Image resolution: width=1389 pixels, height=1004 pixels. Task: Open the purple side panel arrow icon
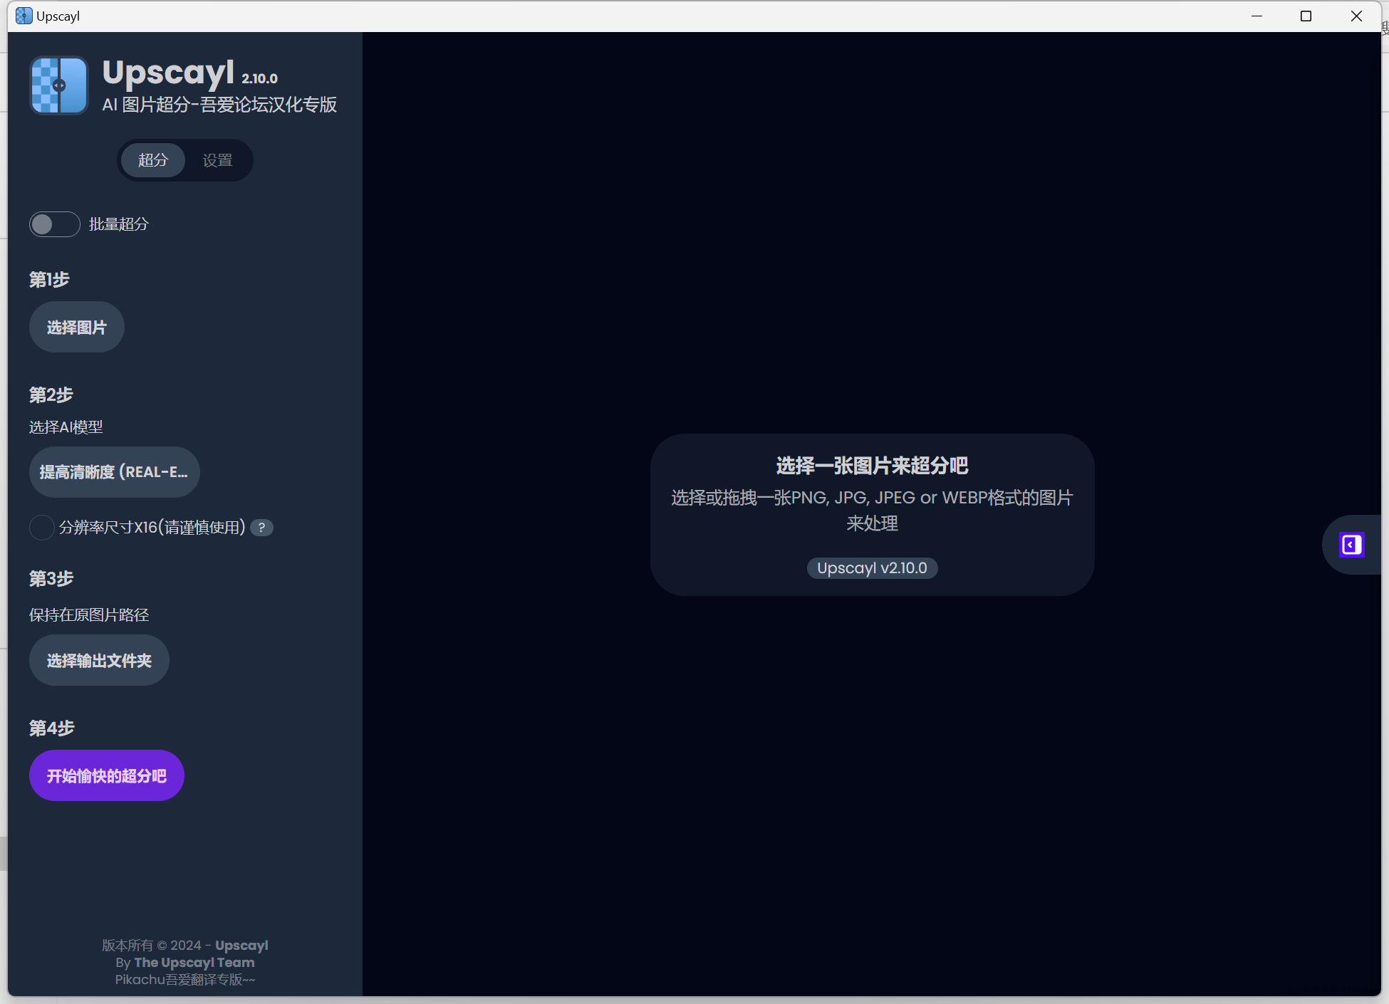tap(1351, 545)
